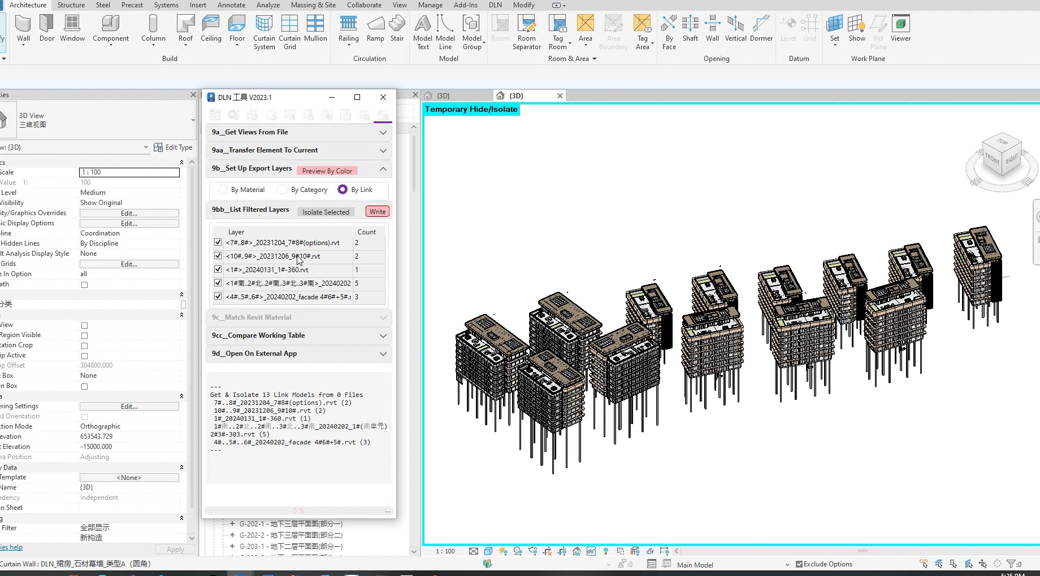Select the Roof tool
The image size is (1040, 576).
[185, 29]
